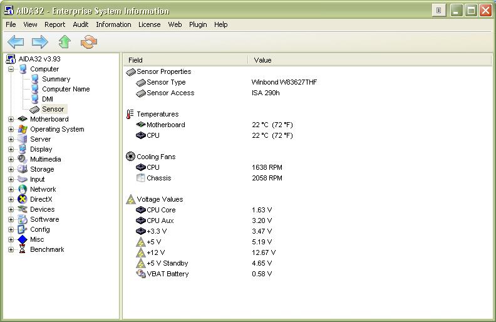Viewport: 496px width, 322px height.
Task: Expand the Storage tree node
Action: tap(11, 169)
